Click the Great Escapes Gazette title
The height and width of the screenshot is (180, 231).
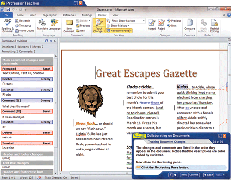(146, 73)
